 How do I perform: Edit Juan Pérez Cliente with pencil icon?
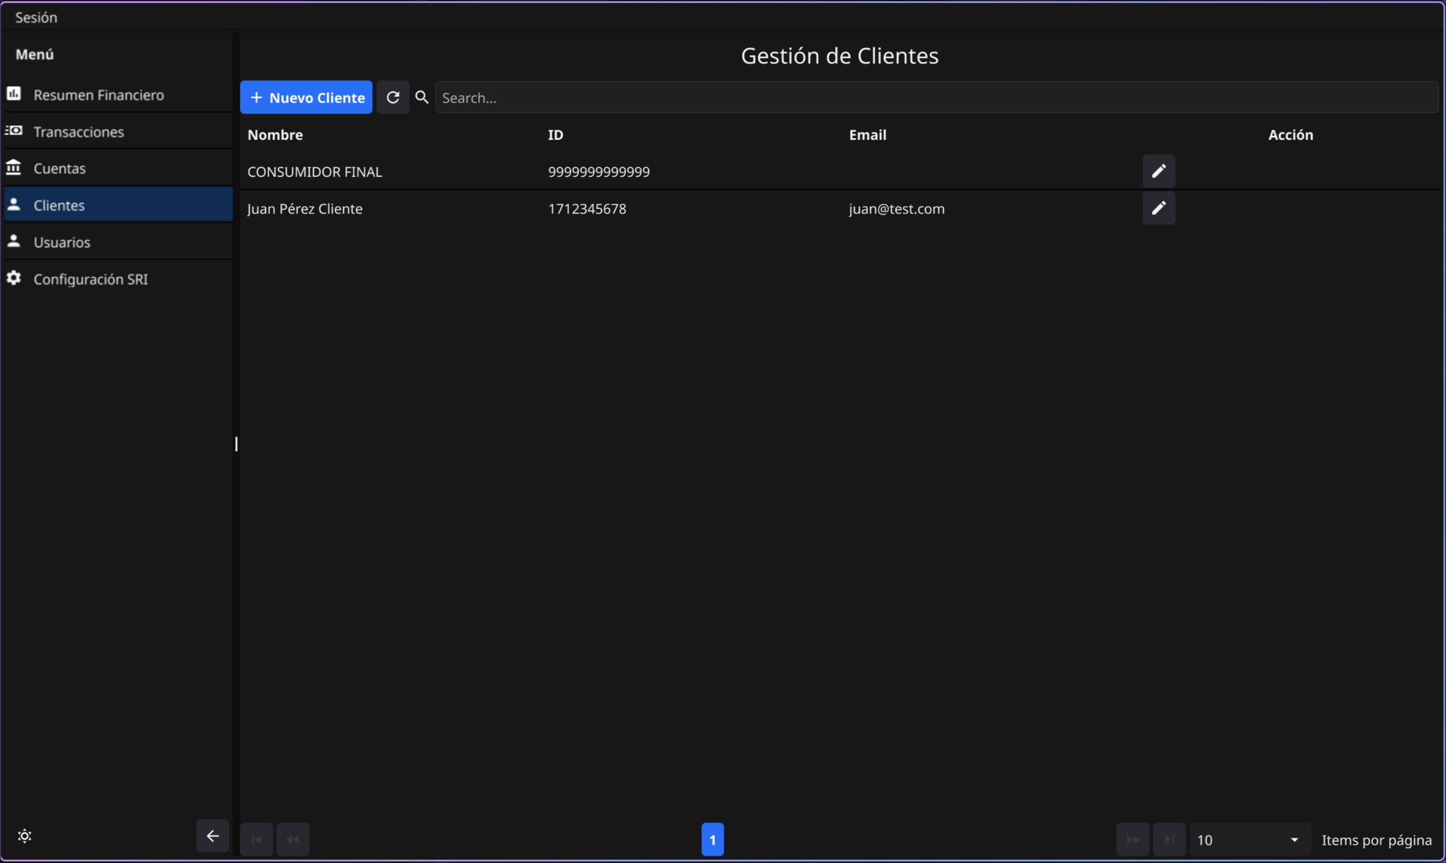(1158, 208)
